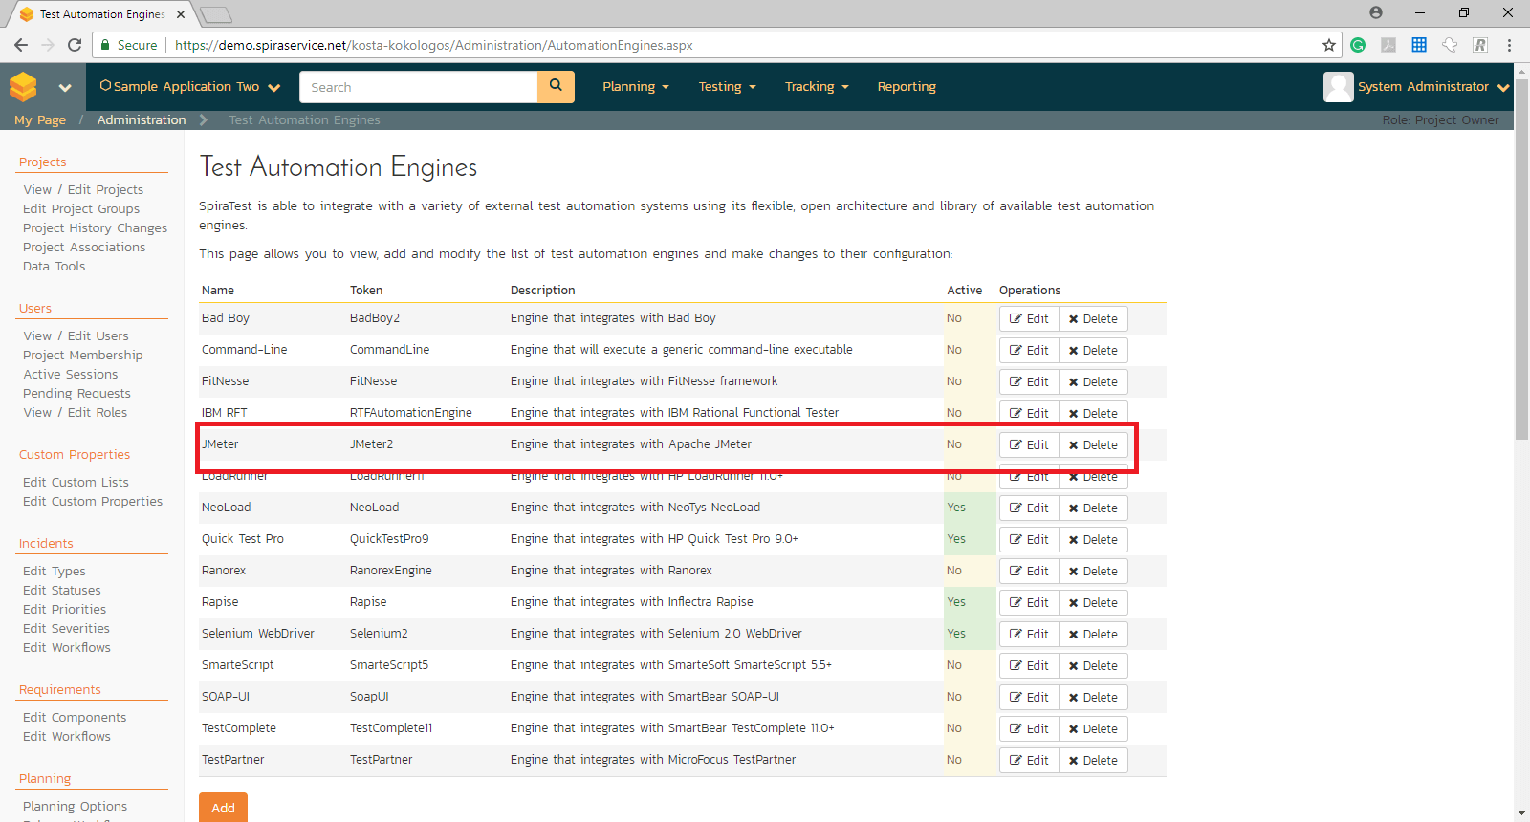Click the secure padlock icon
Viewport: 1530px width, 822px height.
point(105,45)
